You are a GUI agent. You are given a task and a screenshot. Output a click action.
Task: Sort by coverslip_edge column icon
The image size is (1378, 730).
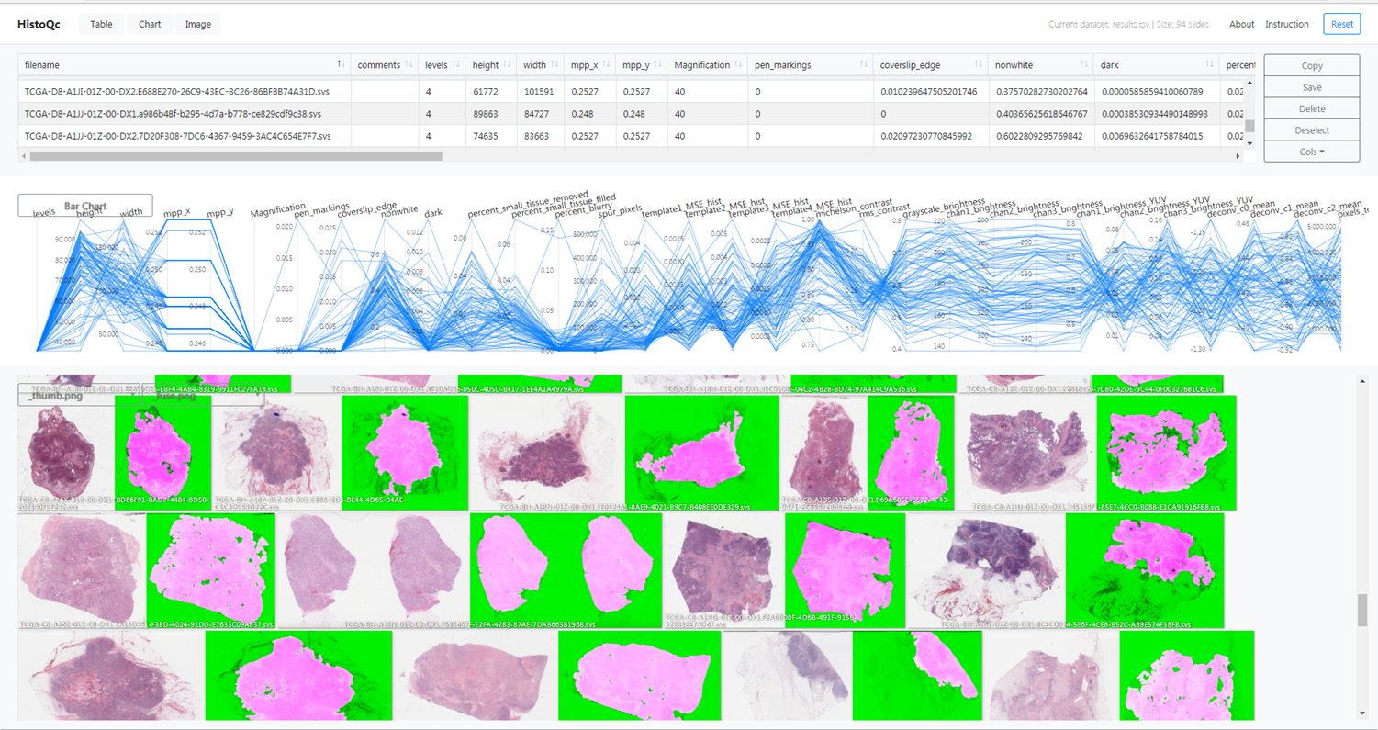pyautogui.click(x=978, y=65)
